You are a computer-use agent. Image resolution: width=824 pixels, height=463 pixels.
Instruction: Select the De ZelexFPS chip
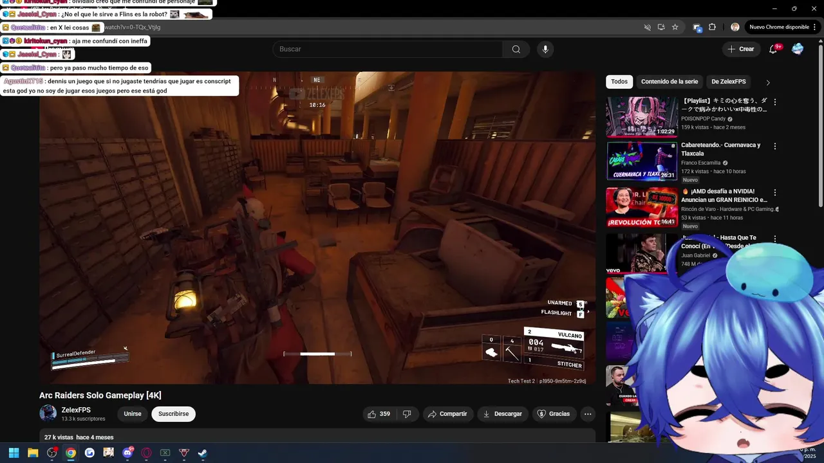pyautogui.click(x=729, y=82)
